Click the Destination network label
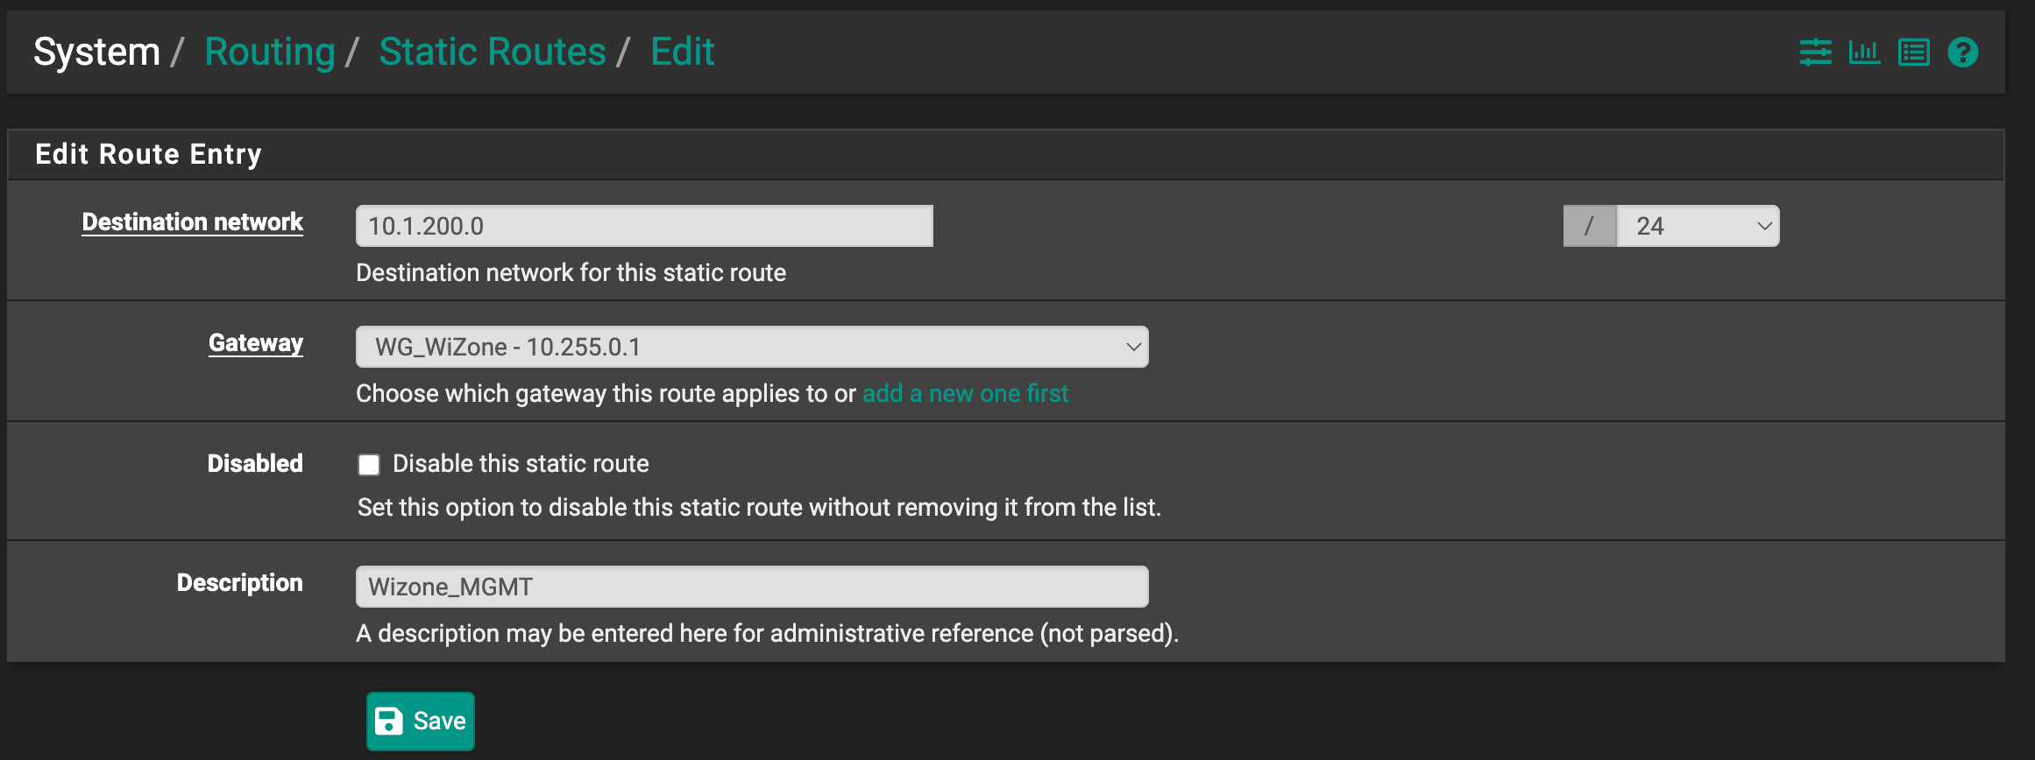The width and height of the screenshot is (2035, 760). tap(193, 222)
